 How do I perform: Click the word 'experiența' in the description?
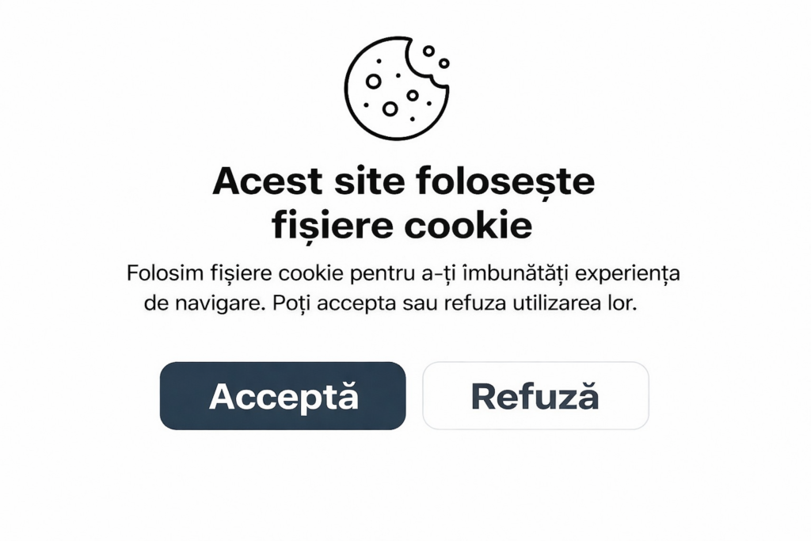click(627, 275)
